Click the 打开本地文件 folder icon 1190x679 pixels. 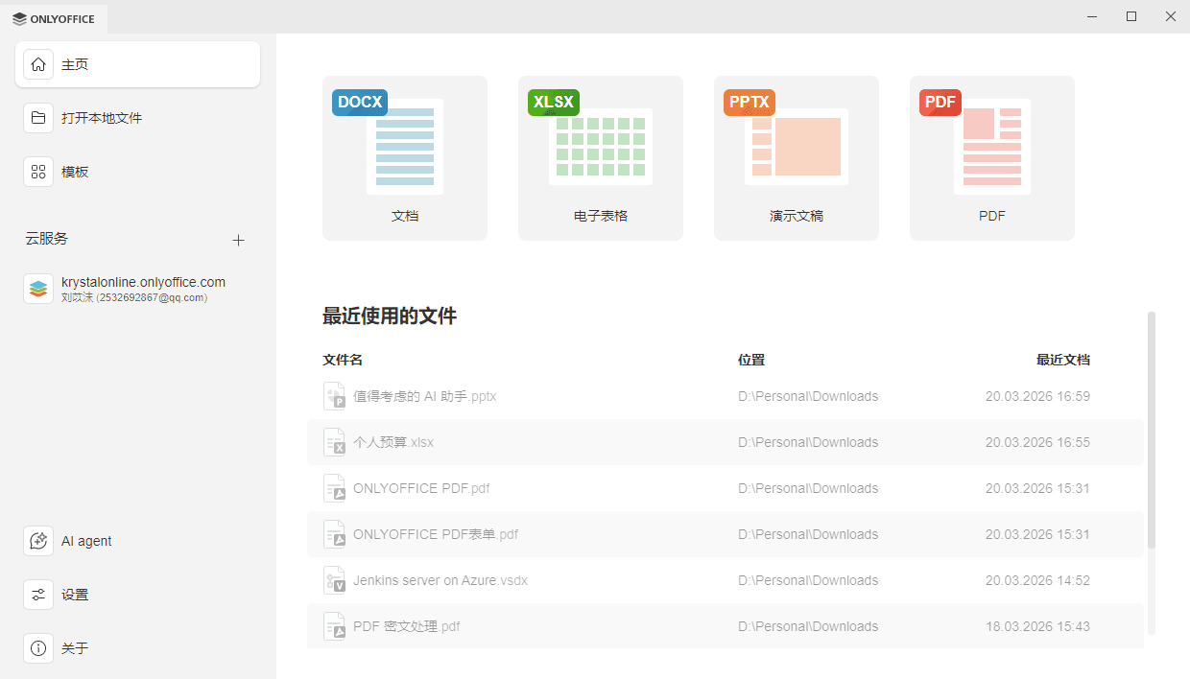point(38,117)
